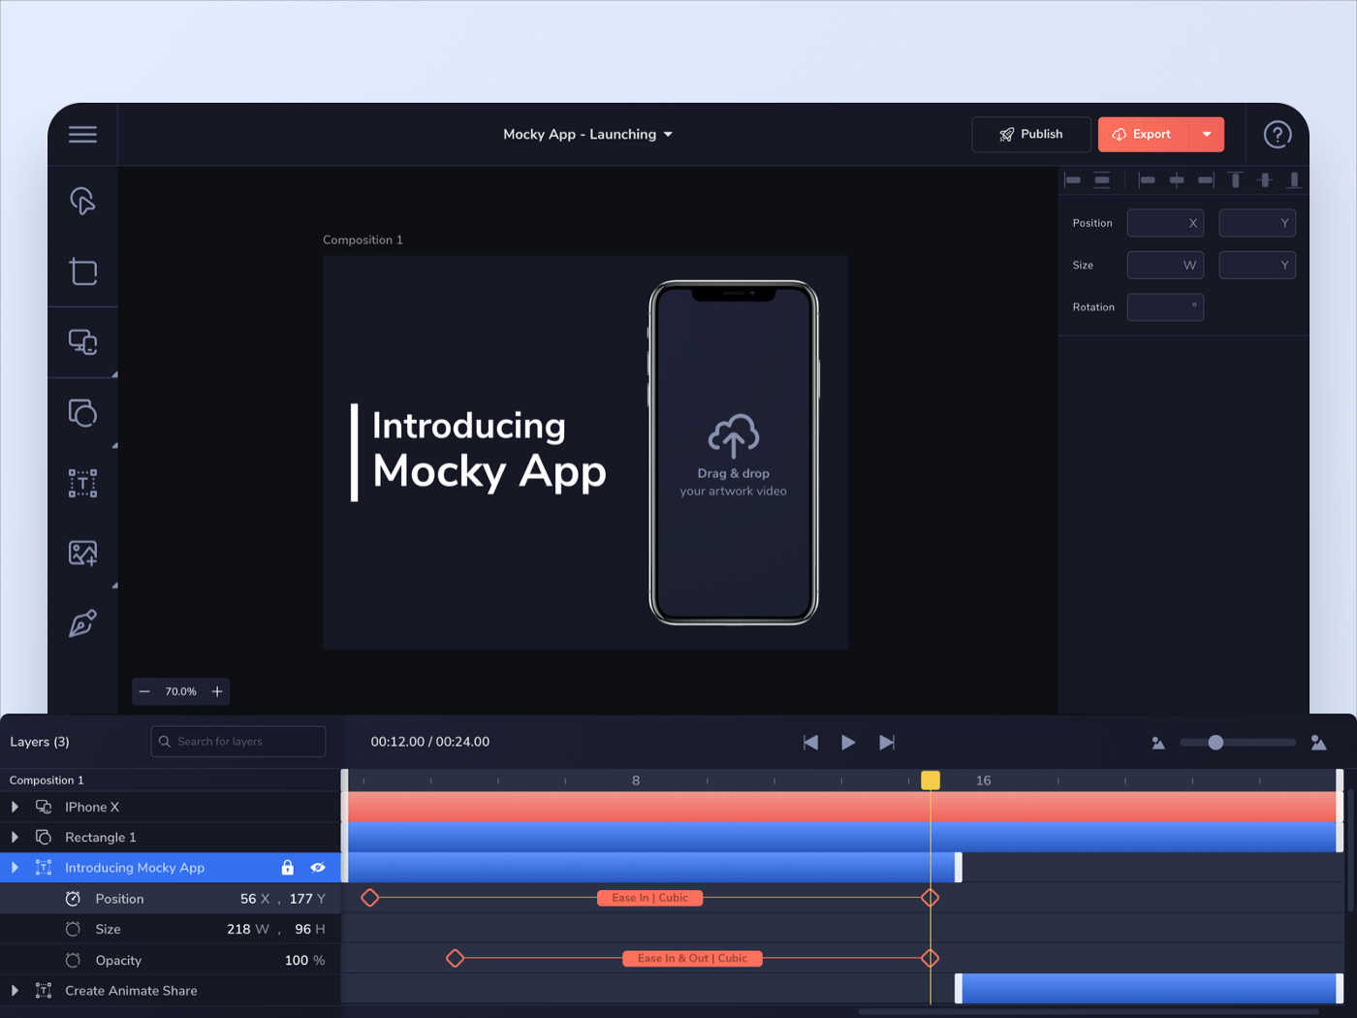The height and width of the screenshot is (1018, 1357).
Task: Open the Export options dropdown arrow
Action: point(1207,135)
